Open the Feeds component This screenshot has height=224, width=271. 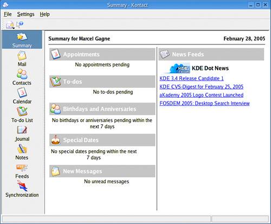pos(22,170)
